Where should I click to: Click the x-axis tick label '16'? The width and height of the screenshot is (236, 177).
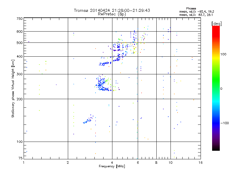coord(201,163)
